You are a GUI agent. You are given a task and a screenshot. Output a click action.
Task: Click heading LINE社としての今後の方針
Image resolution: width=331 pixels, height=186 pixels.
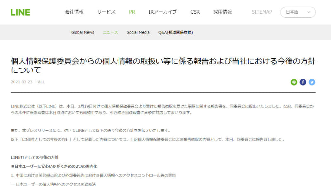tap(35, 157)
